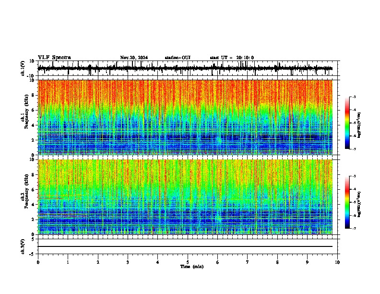This screenshot has height=294, width=380.
Task: Click the ch.1 colorbar 'log(PSD)' unit label
Action: pos(359,125)
